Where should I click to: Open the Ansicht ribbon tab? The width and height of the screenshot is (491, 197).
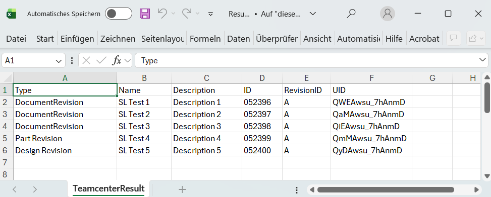(317, 39)
